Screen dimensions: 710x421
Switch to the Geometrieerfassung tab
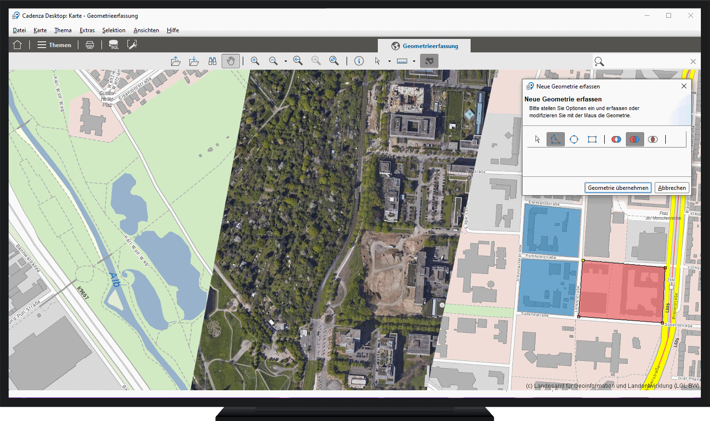[424, 45]
